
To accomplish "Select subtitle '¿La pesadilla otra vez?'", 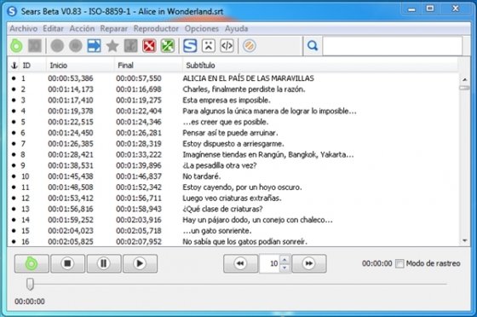I will (x=220, y=165).
